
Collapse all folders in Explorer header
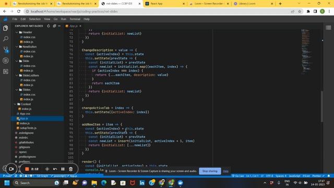pos(54,26)
